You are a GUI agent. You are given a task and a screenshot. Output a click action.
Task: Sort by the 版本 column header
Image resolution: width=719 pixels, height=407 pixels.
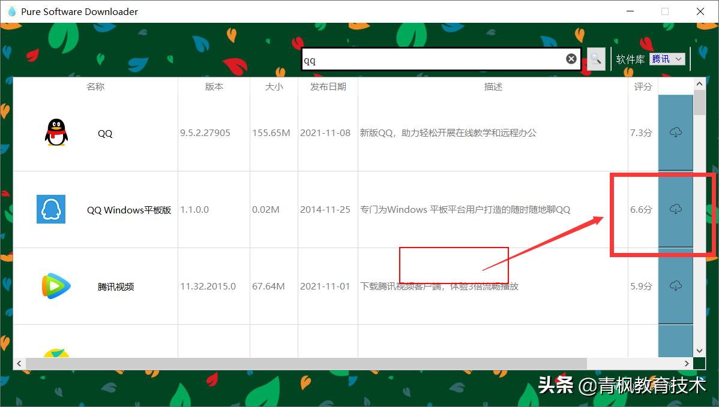point(214,86)
